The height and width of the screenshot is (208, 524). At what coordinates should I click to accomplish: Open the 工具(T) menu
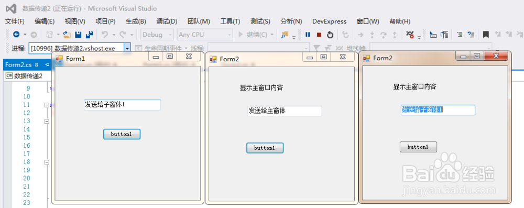(x=230, y=21)
